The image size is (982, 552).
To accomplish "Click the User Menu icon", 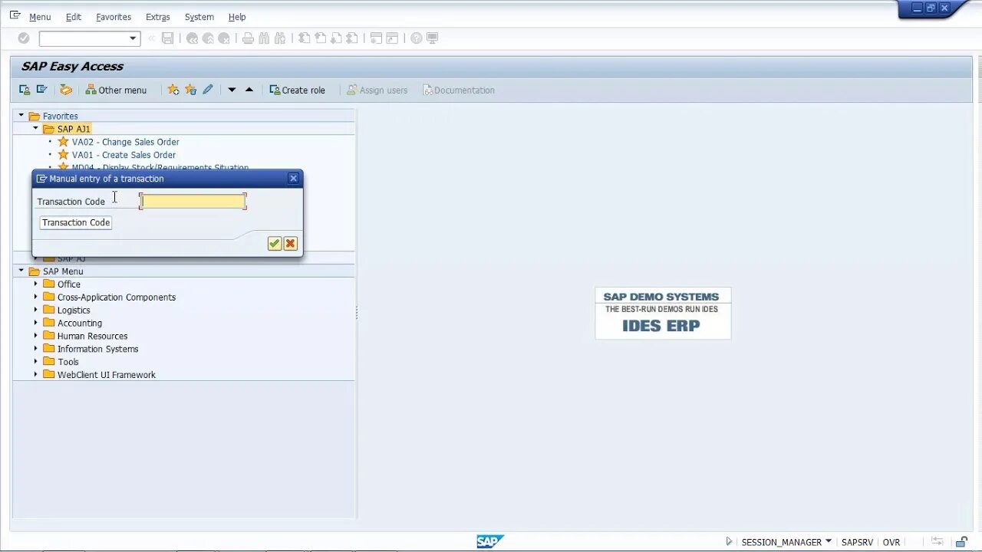I will coord(25,90).
